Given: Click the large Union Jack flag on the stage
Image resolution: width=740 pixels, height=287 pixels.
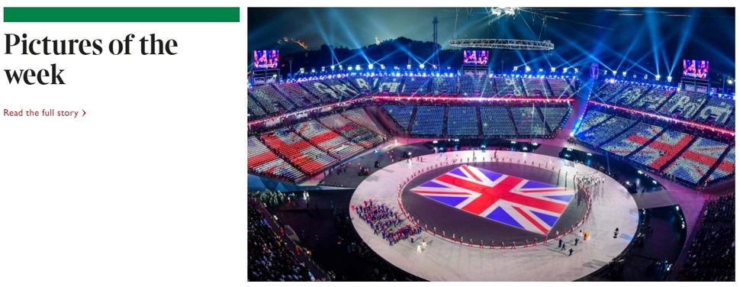Looking at the screenshot, I should (x=494, y=197).
